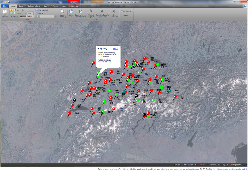Close the BD (24h) info popup
Screen dimensions: 248x171
(x=115, y=49)
